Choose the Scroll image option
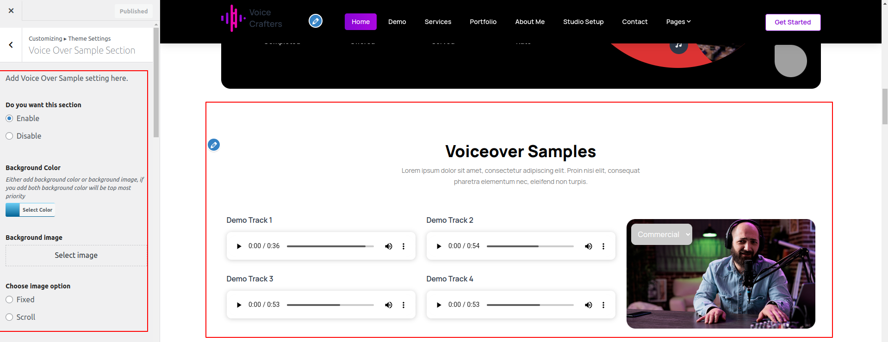The height and width of the screenshot is (342, 888). coord(9,317)
